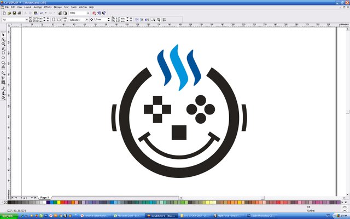The height and width of the screenshot is (219, 350).
Task: Select the Zoom tool in the toolbox
Action: pyautogui.click(x=3, y=44)
